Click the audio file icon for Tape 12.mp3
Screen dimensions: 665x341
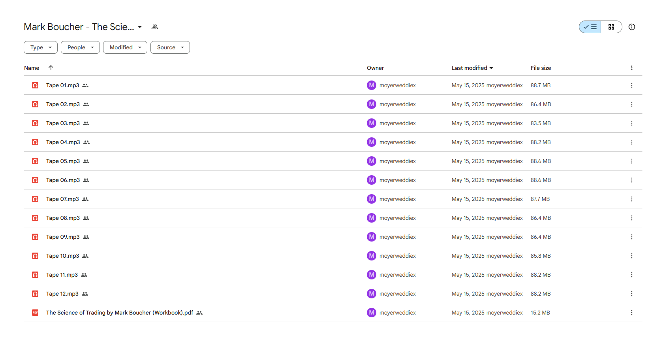(35, 294)
